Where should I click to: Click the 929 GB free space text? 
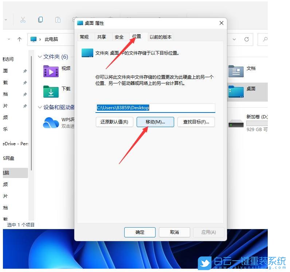pyautogui.click(x=257, y=129)
